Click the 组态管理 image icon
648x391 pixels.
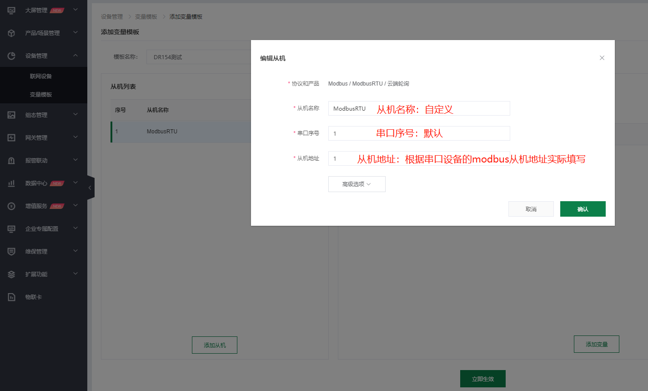pyautogui.click(x=12, y=115)
